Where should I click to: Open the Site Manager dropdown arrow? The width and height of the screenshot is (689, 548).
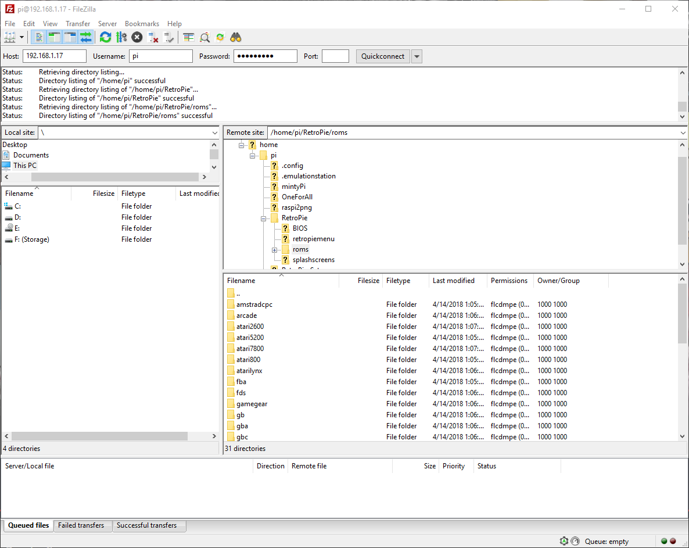point(21,37)
